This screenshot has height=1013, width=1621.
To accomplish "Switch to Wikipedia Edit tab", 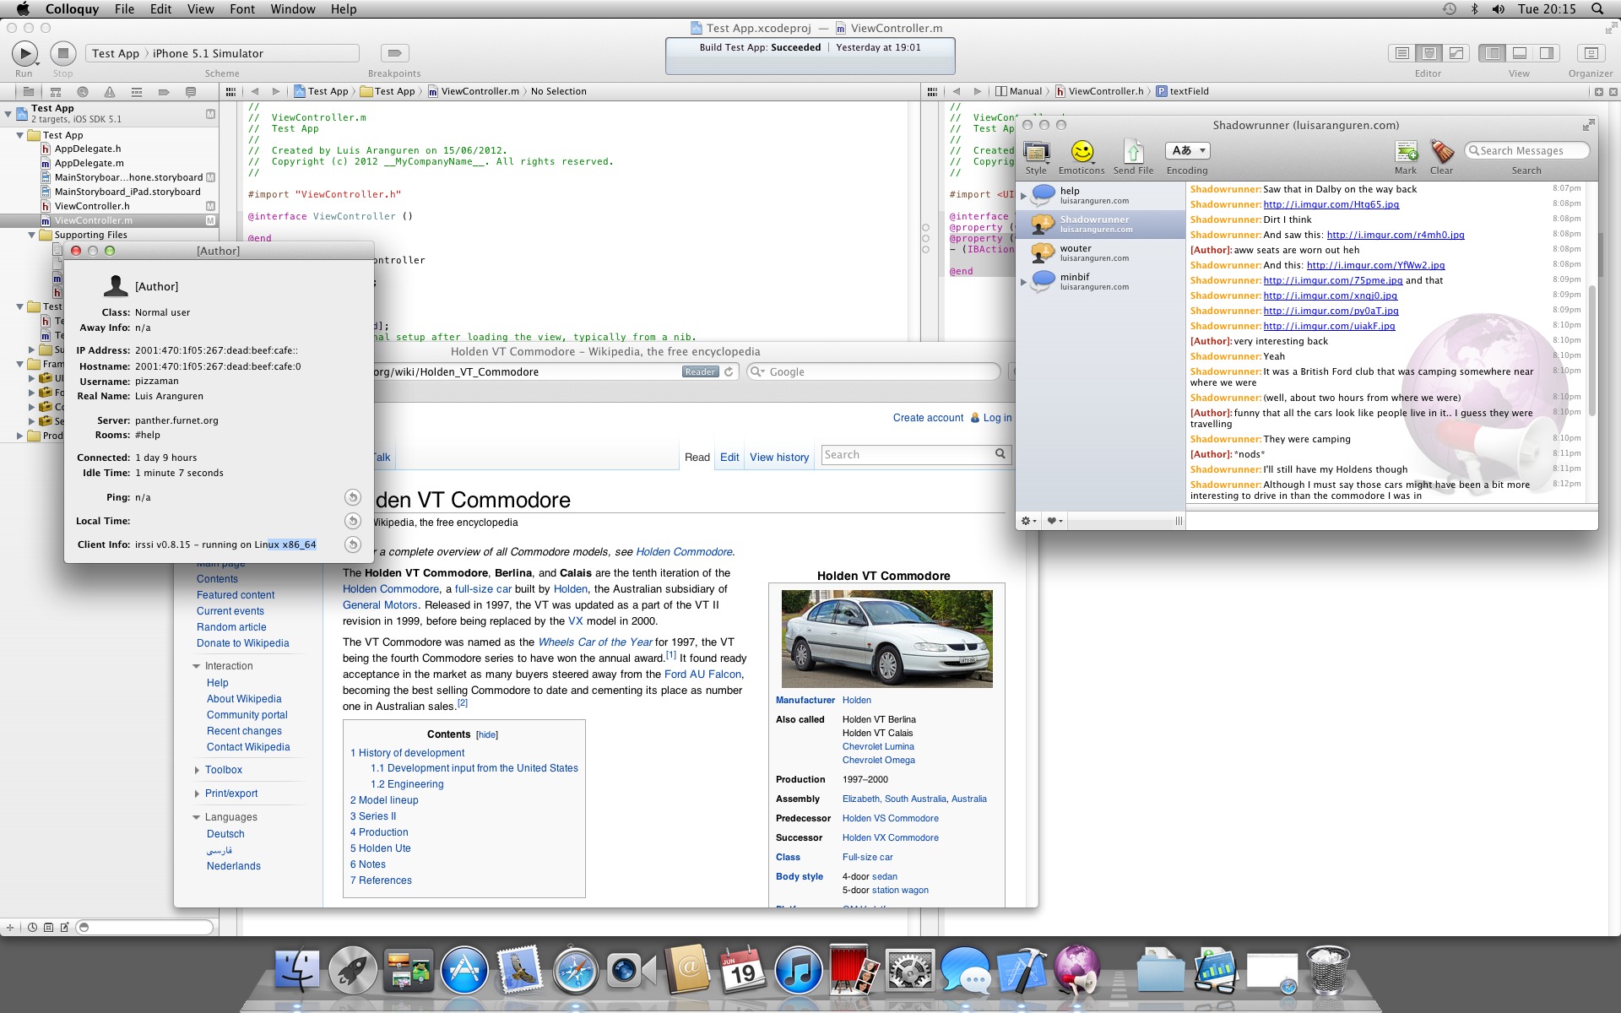I will pyautogui.click(x=729, y=457).
